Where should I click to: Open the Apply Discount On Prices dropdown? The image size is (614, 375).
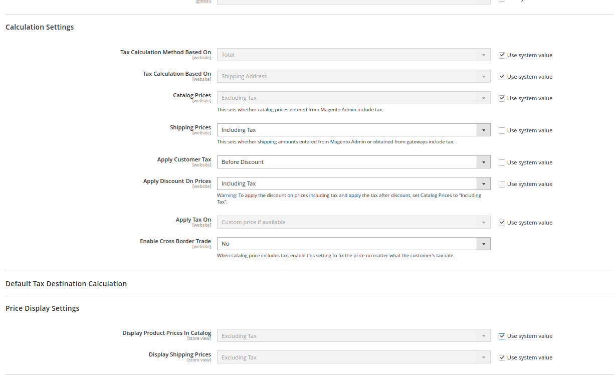[483, 183]
